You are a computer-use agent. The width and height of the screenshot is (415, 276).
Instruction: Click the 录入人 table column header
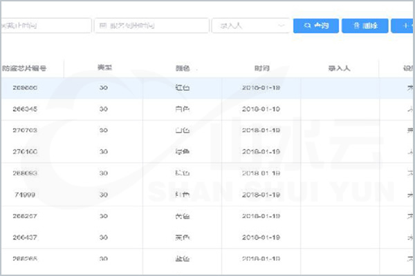point(340,68)
